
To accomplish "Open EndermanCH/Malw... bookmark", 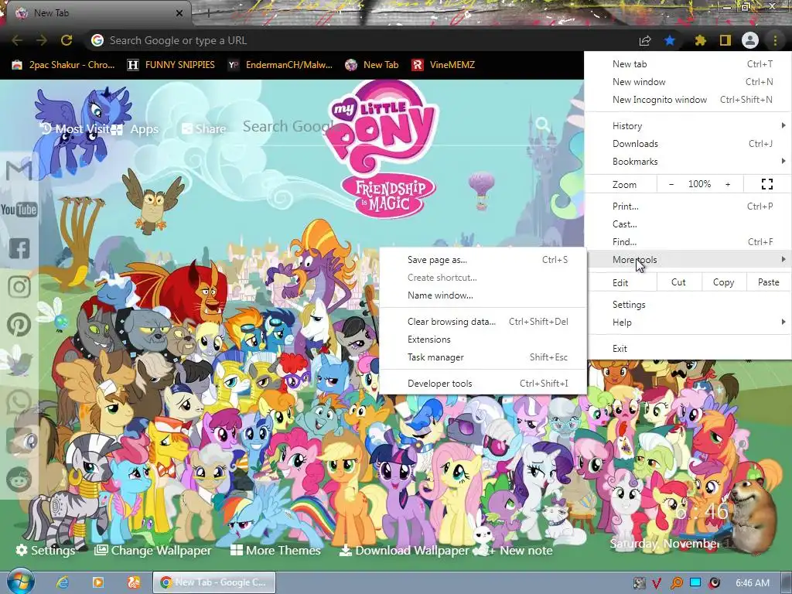I will click(x=280, y=65).
